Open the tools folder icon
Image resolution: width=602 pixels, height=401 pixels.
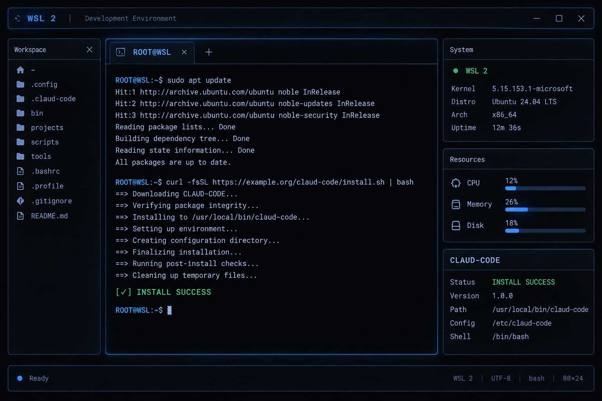click(20, 157)
